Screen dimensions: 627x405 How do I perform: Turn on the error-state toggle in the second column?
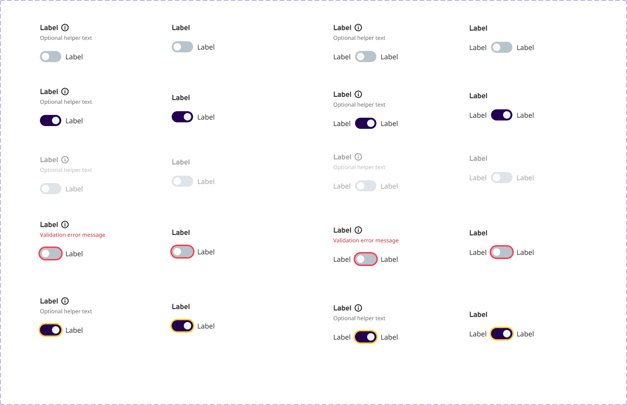(x=182, y=252)
